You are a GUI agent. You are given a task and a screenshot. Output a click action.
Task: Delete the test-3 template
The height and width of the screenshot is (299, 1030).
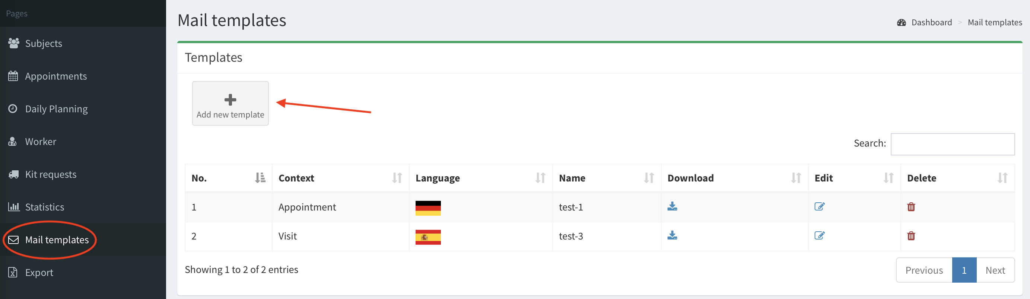click(911, 236)
